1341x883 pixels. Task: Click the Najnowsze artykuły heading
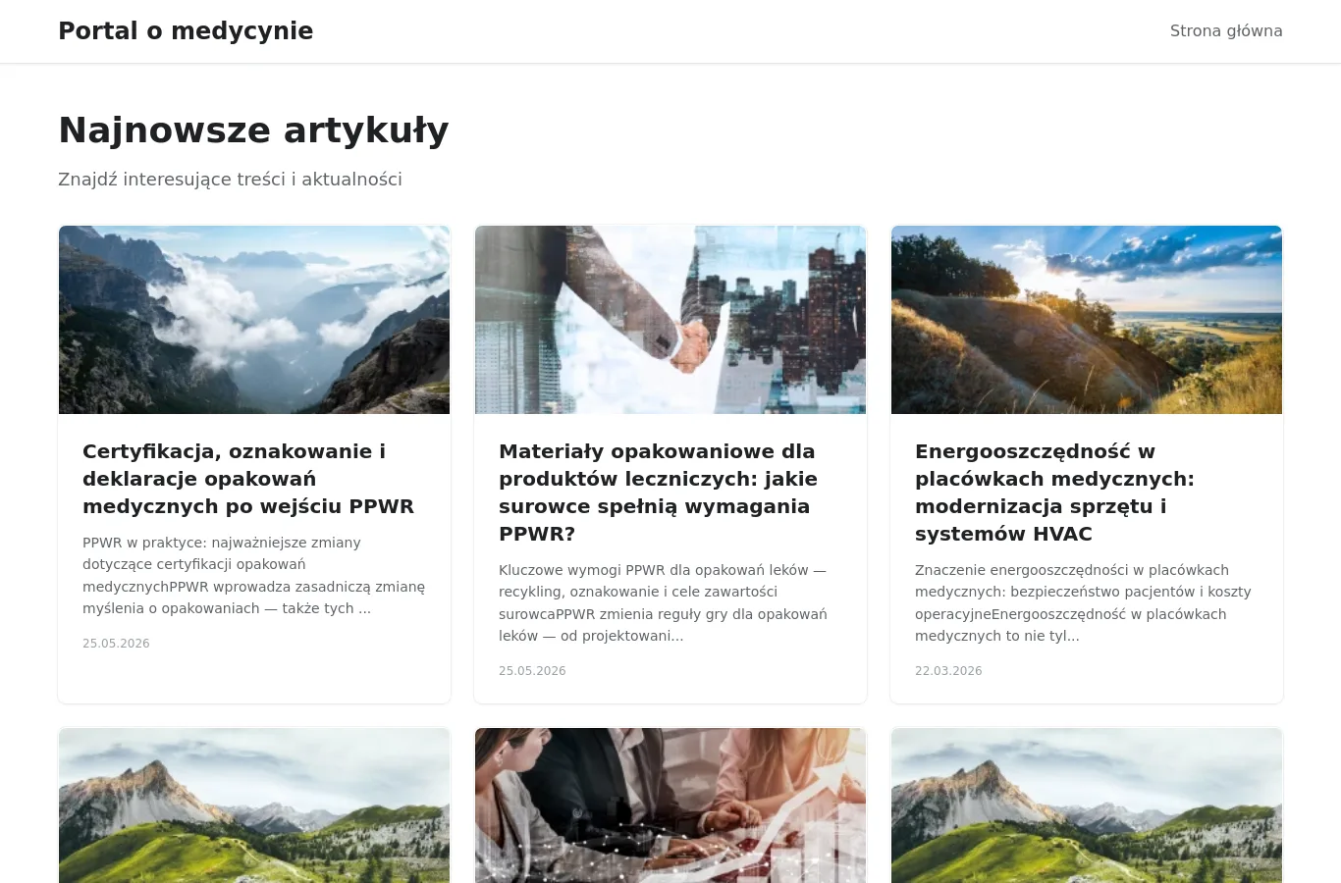[253, 130]
